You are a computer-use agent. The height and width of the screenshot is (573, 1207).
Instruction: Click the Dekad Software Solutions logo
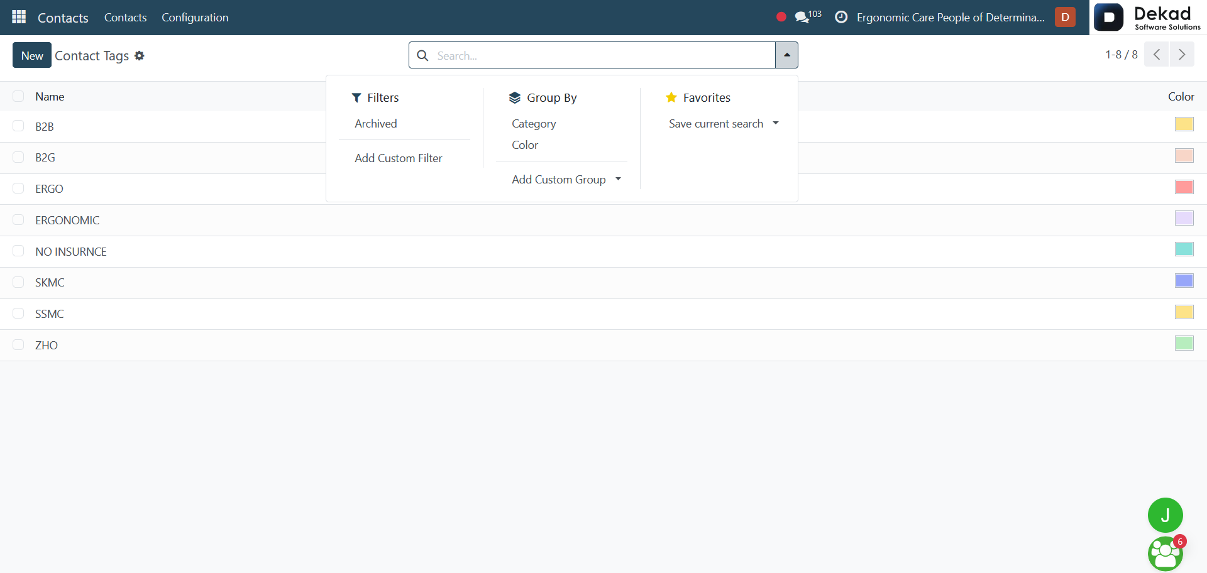pyautogui.click(x=1148, y=18)
